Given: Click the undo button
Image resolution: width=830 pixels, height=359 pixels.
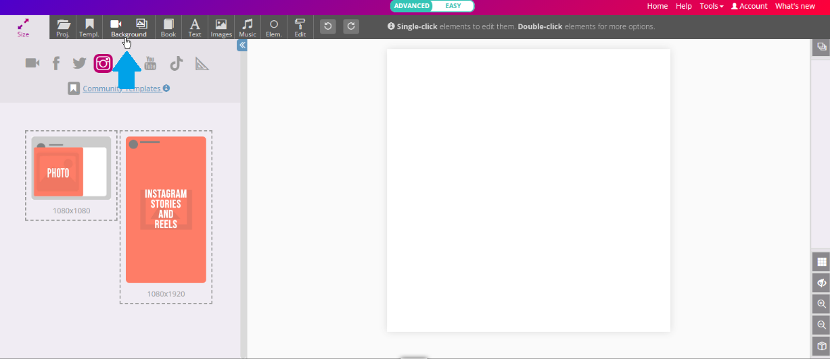Looking at the screenshot, I should [x=328, y=26].
